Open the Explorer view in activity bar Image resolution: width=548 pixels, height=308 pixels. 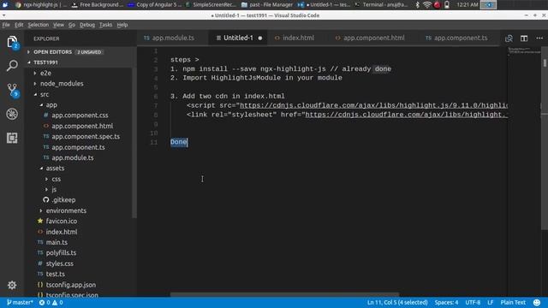tap(12, 42)
